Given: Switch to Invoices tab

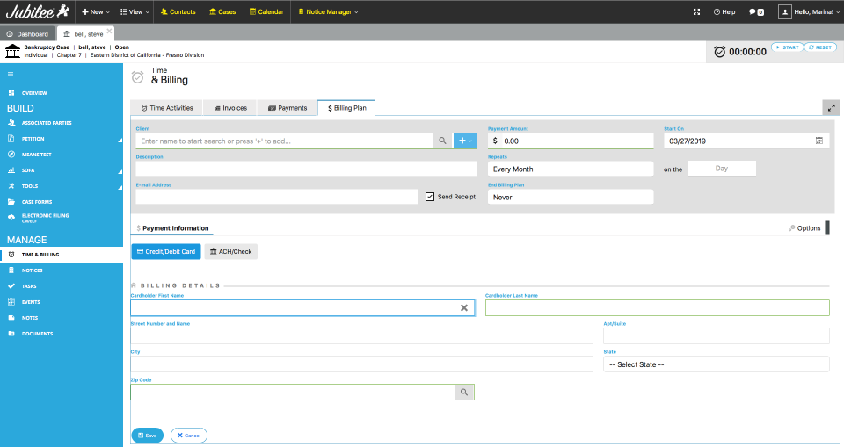Looking at the screenshot, I should click(x=230, y=108).
